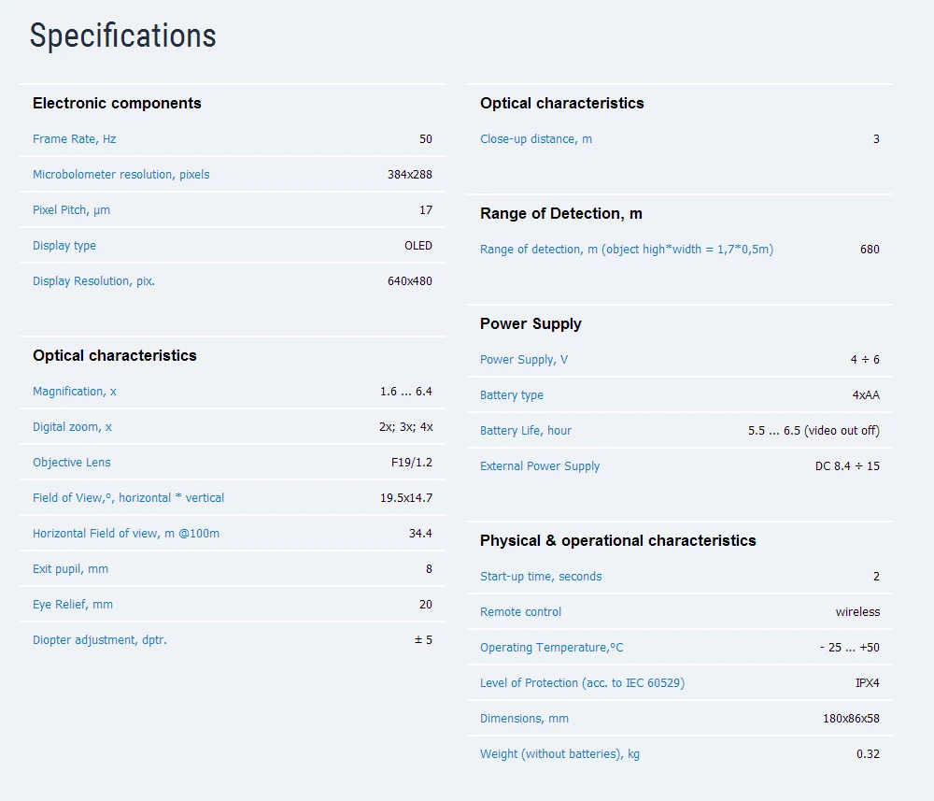Select the 180x86x58 dimensions value

point(851,719)
